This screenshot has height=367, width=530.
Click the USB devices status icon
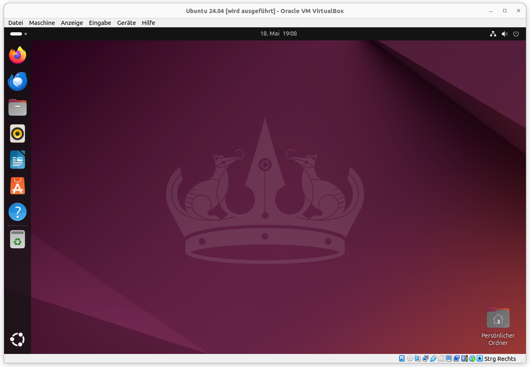[433, 358]
